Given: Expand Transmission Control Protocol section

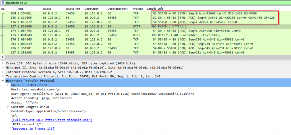Looking at the screenshot, I should point(2,76).
